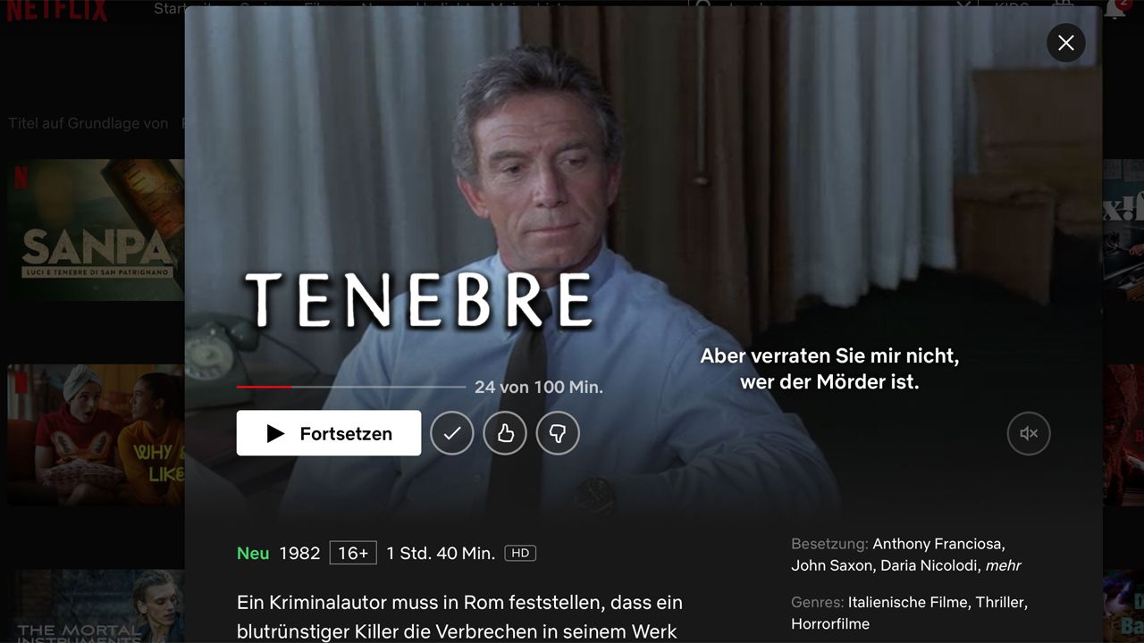Toggle the checkmark My List button
The width and height of the screenshot is (1144, 643).
pos(452,433)
